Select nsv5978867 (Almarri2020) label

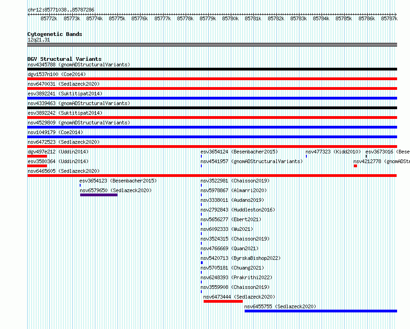(234, 190)
